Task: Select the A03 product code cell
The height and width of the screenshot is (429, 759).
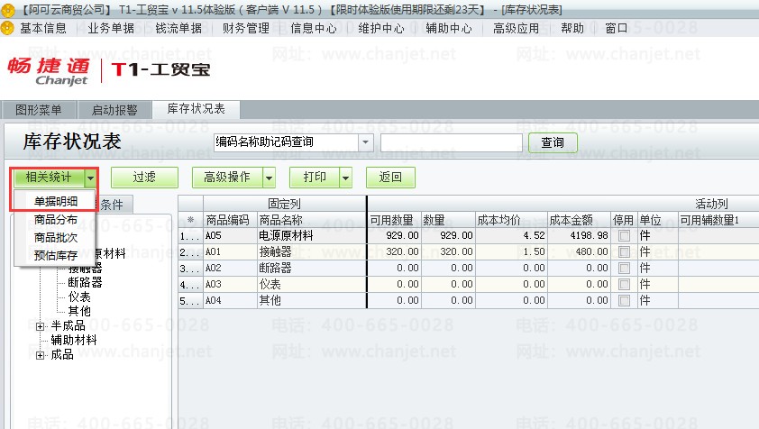Action: pyautogui.click(x=230, y=284)
